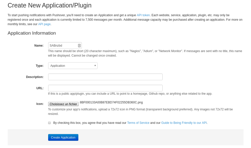Click into the URL input field
The width and height of the screenshot is (251, 148).
pyautogui.click(x=105, y=88)
